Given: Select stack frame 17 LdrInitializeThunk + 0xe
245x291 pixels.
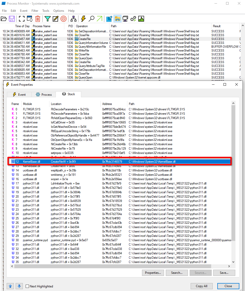Looking at the screenshot, I should pos(120,183).
